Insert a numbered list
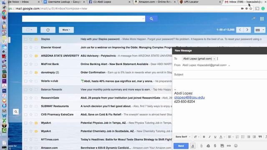The height and width of the screenshot is (150, 267). pyautogui.click(x=237, y=137)
